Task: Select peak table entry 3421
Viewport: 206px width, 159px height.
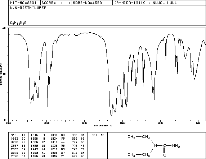Action: pyautogui.click(x=14, y=135)
